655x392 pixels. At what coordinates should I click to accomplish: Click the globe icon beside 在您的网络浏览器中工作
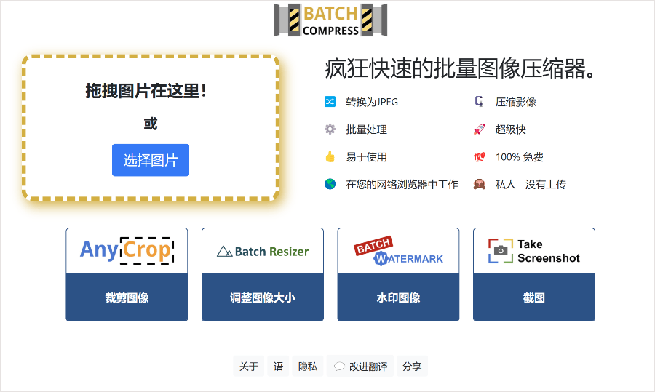[x=330, y=184]
